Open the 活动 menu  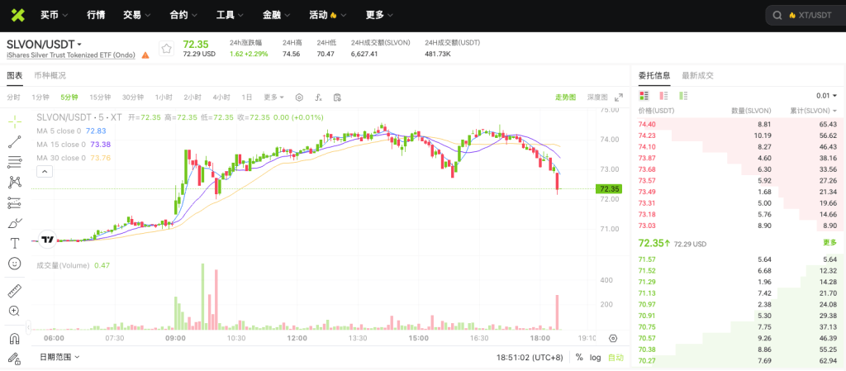[x=328, y=15]
